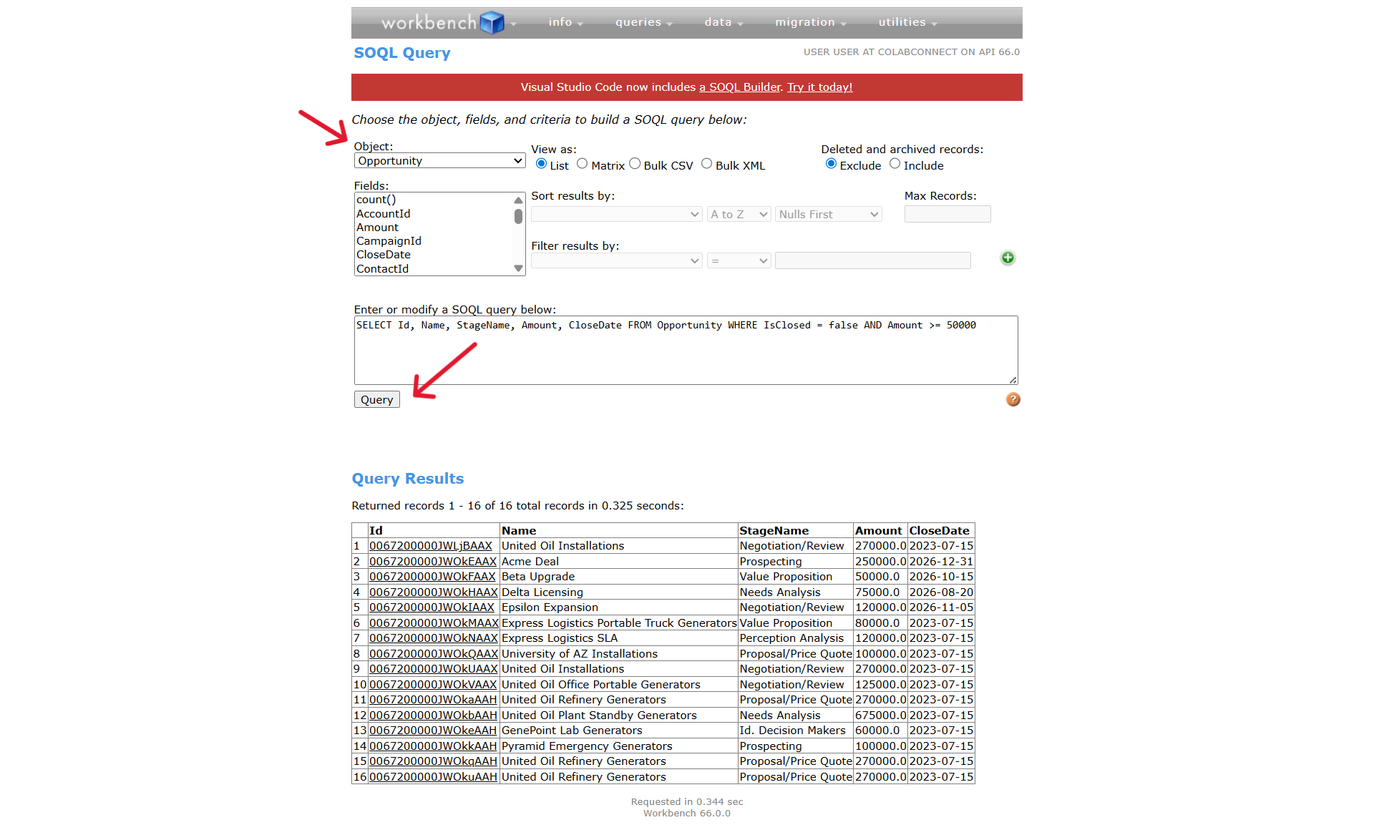Click the filter value input field
Screen dimensions: 1374x825
[x=872, y=260]
